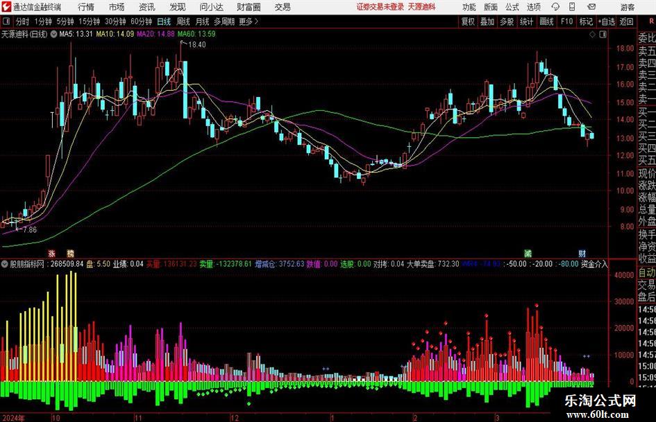Image resolution: width=656 pixels, height=422 pixels.
Task: Click the MA10: 14.09 indicator label
Action: (115, 34)
